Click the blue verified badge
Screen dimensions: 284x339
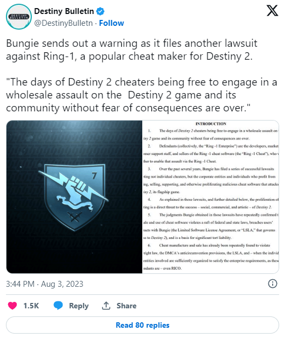click(100, 11)
